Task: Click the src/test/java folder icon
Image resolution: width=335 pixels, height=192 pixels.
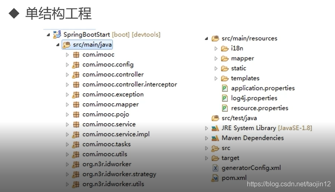Action: click(215, 118)
